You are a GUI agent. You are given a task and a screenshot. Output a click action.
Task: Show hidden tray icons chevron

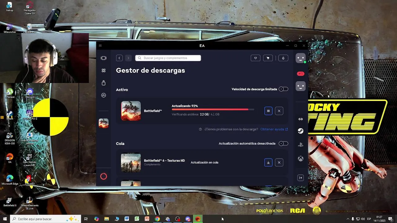coord(348,219)
